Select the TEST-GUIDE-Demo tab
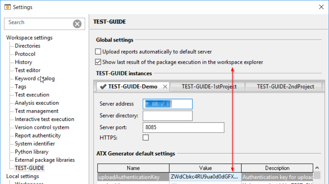This screenshot has height=184, width=329. (133, 87)
